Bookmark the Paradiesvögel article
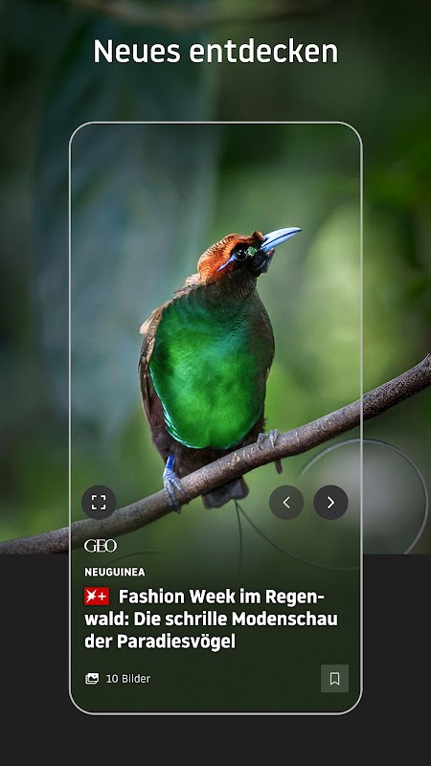Screen dimensions: 431x766 click(334, 679)
